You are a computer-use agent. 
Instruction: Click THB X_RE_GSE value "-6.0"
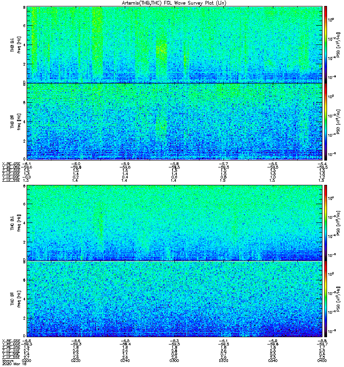tap(76, 164)
